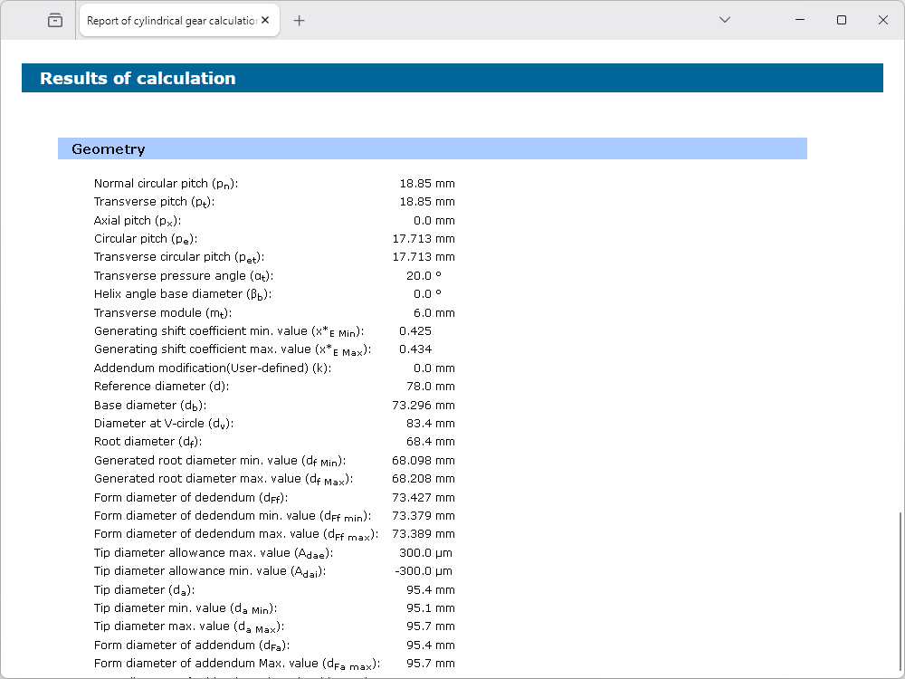Open a new tab with plus icon
The height and width of the screenshot is (679, 905).
(x=300, y=20)
